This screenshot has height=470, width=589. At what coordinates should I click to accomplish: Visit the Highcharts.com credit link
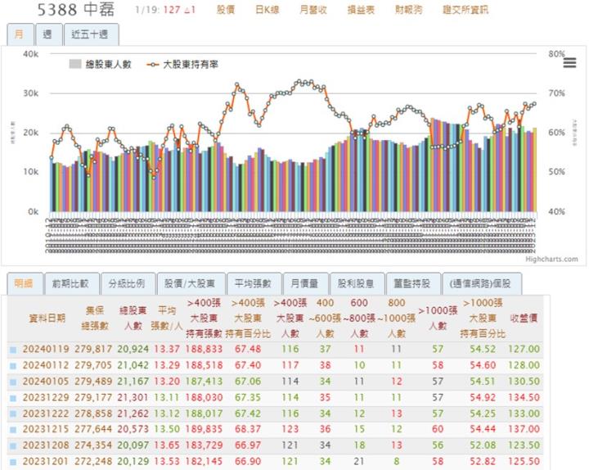click(x=551, y=260)
